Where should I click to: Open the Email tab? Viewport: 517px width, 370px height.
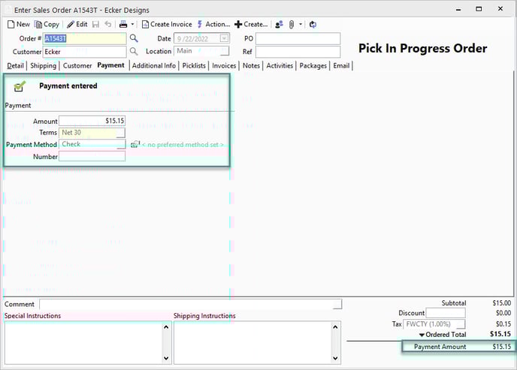click(341, 65)
